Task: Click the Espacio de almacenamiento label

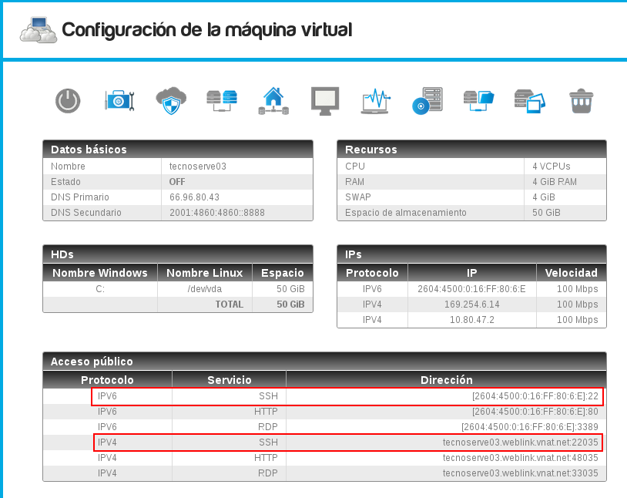Action: point(405,213)
